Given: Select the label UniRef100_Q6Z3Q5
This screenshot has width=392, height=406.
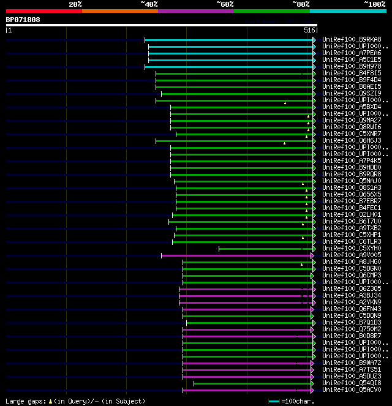Looking at the screenshot, I should click(352, 288).
